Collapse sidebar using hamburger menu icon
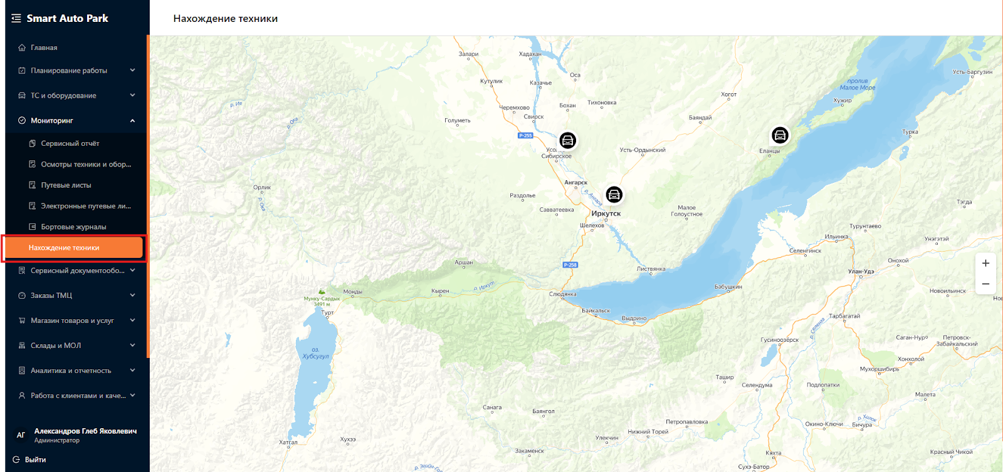Image resolution: width=1003 pixels, height=472 pixels. coord(16,19)
